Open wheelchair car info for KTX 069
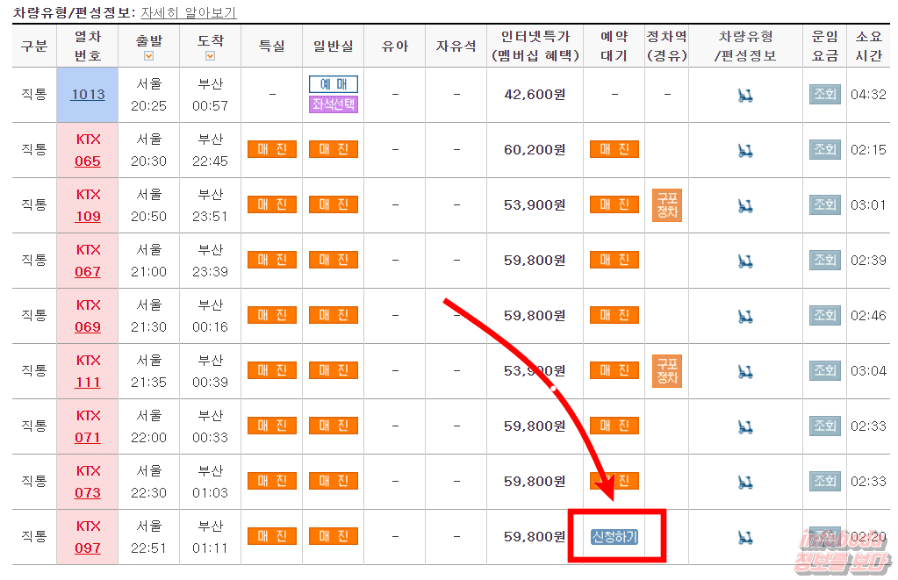Image resolution: width=898 pixels, height=580 pixels. point(745,316)
